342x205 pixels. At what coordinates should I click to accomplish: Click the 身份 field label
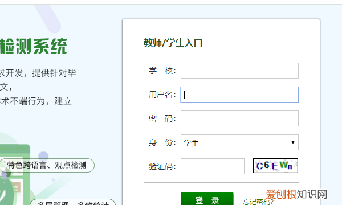pos(162,143)
